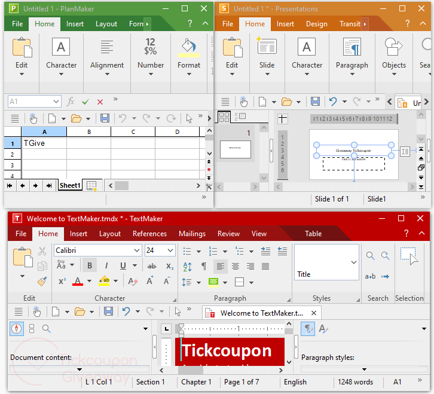434x394 pixels.
Task: Insert new sheet icon in PlanMaker
Action: tap(91, 185)
